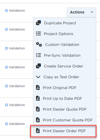This screenshot has height=140, width=100.
Task: Click PDF icon beside Print Up to Date PDF
Action: [x=38, y=98]
